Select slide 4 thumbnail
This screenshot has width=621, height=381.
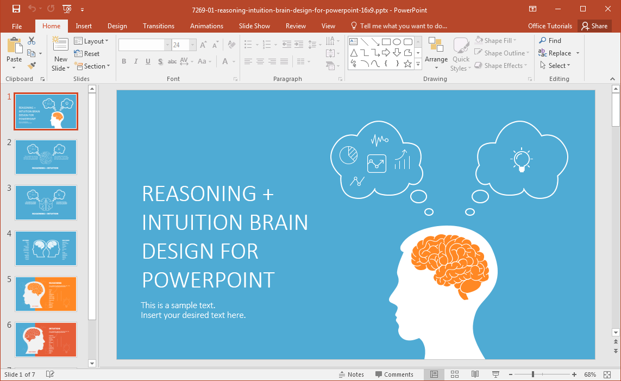tap(46, 248)
